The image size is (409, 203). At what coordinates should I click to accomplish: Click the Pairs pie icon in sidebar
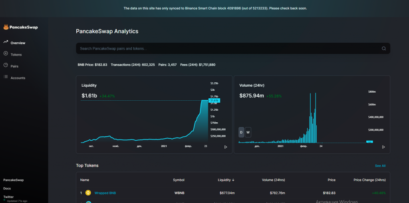tap(6, 66)
